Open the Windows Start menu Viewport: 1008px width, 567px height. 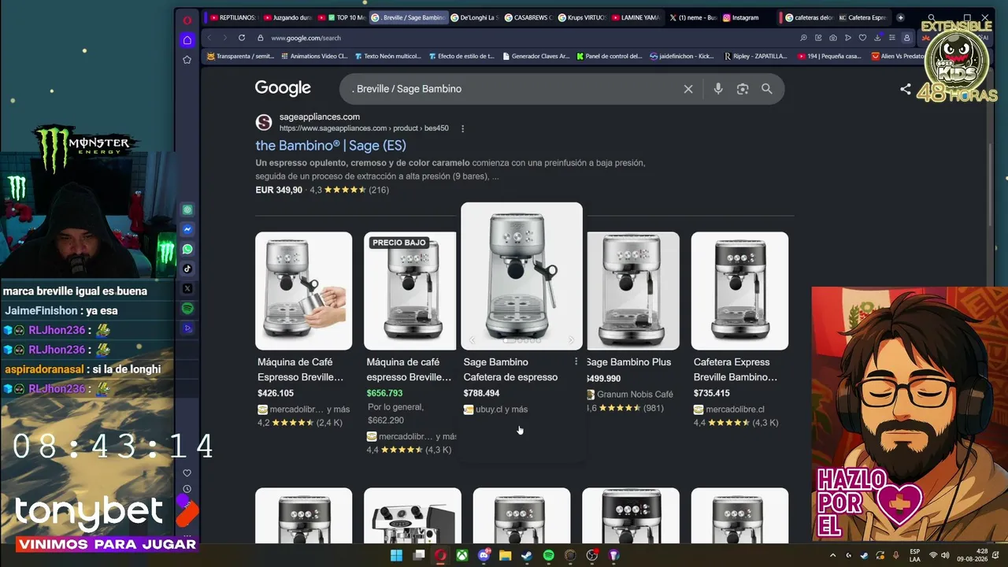(397, 556)
